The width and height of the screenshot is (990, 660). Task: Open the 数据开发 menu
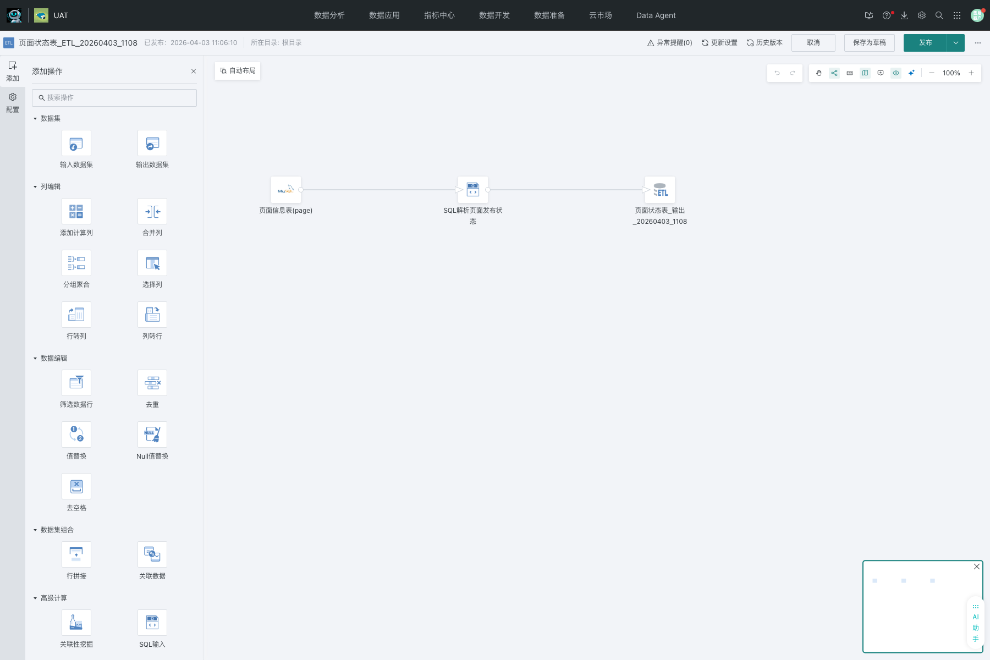point(494,15)
